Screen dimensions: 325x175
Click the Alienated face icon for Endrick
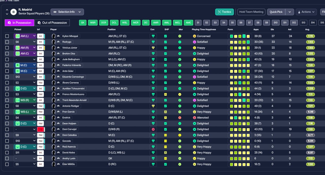pos(194,118)
